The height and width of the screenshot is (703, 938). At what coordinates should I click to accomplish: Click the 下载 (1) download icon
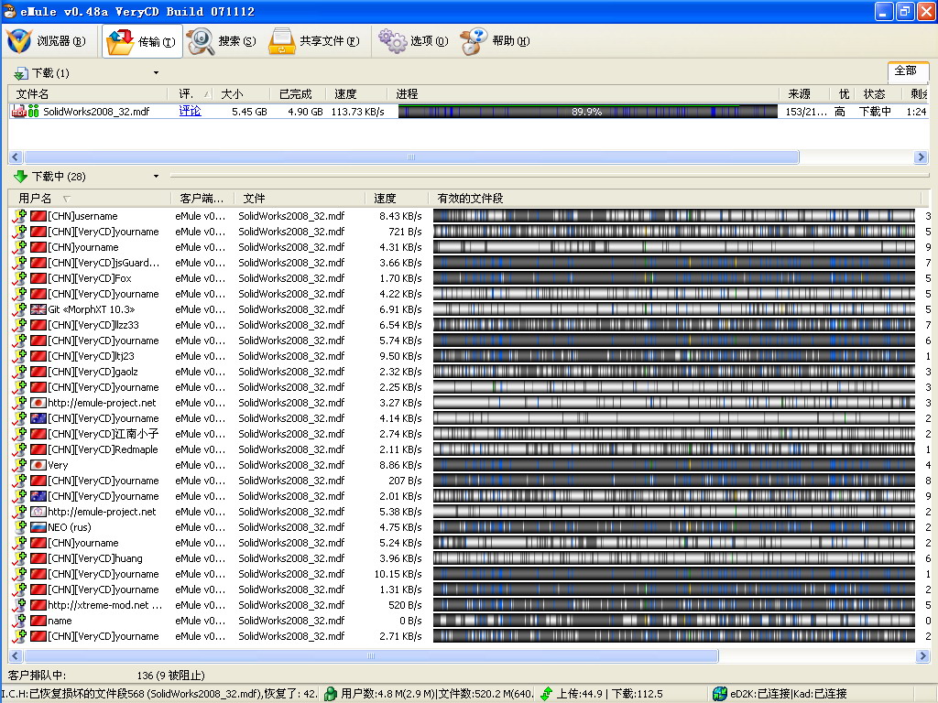coord(21,73)
